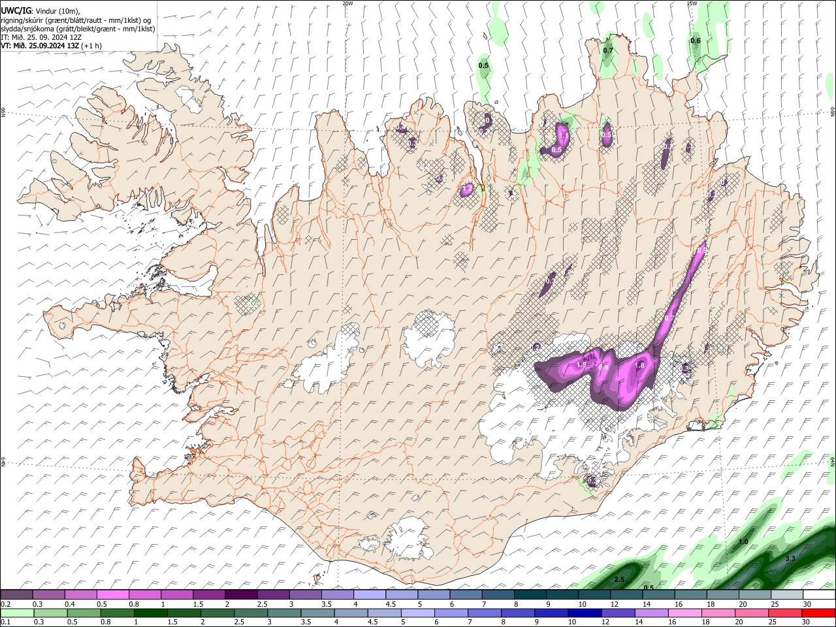
Task: Click the '1.0' rainfall value offshore southeast
Action: (x=743, y=542)
